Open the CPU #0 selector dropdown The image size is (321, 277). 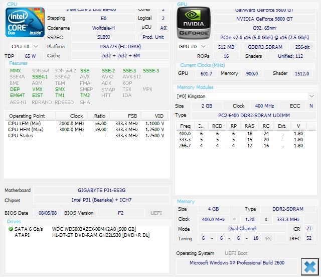click(36, 47)
